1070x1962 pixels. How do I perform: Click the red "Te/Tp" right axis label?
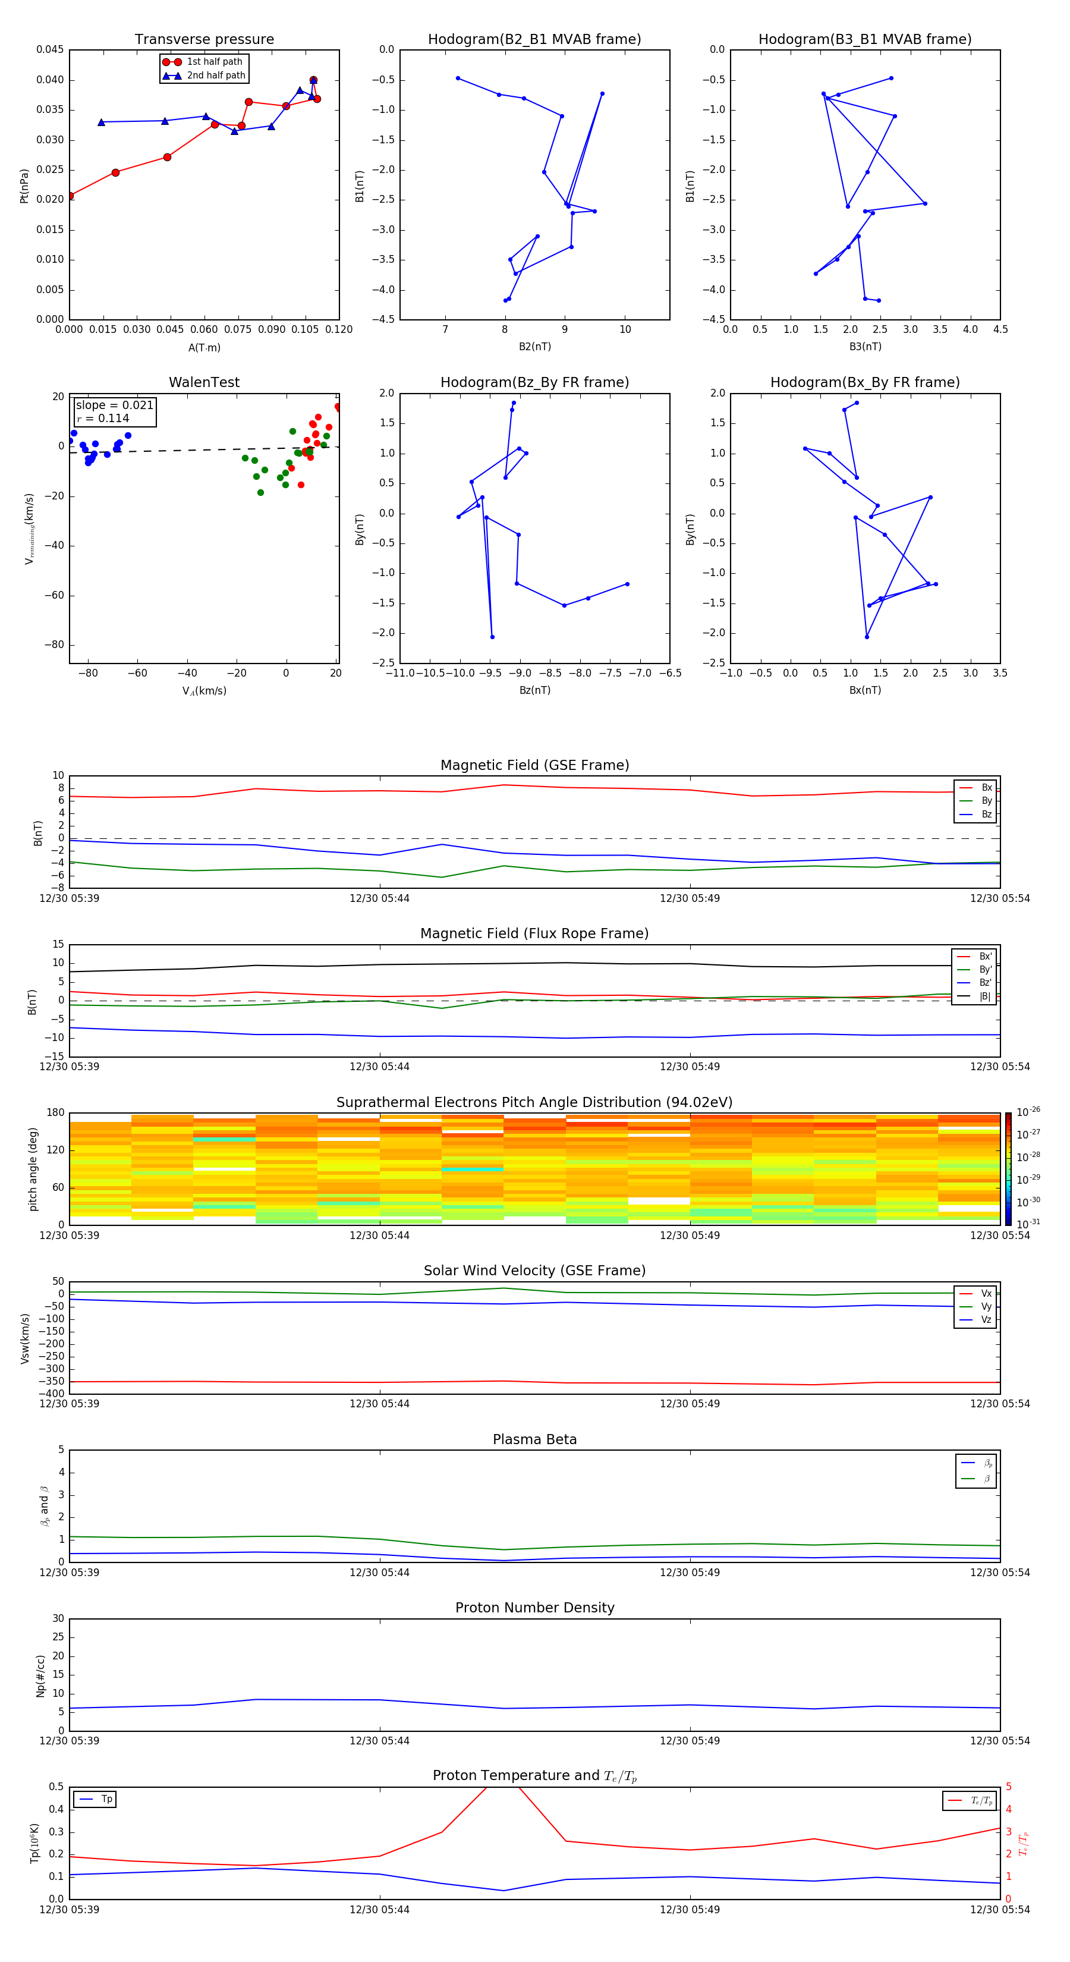1024,1843
